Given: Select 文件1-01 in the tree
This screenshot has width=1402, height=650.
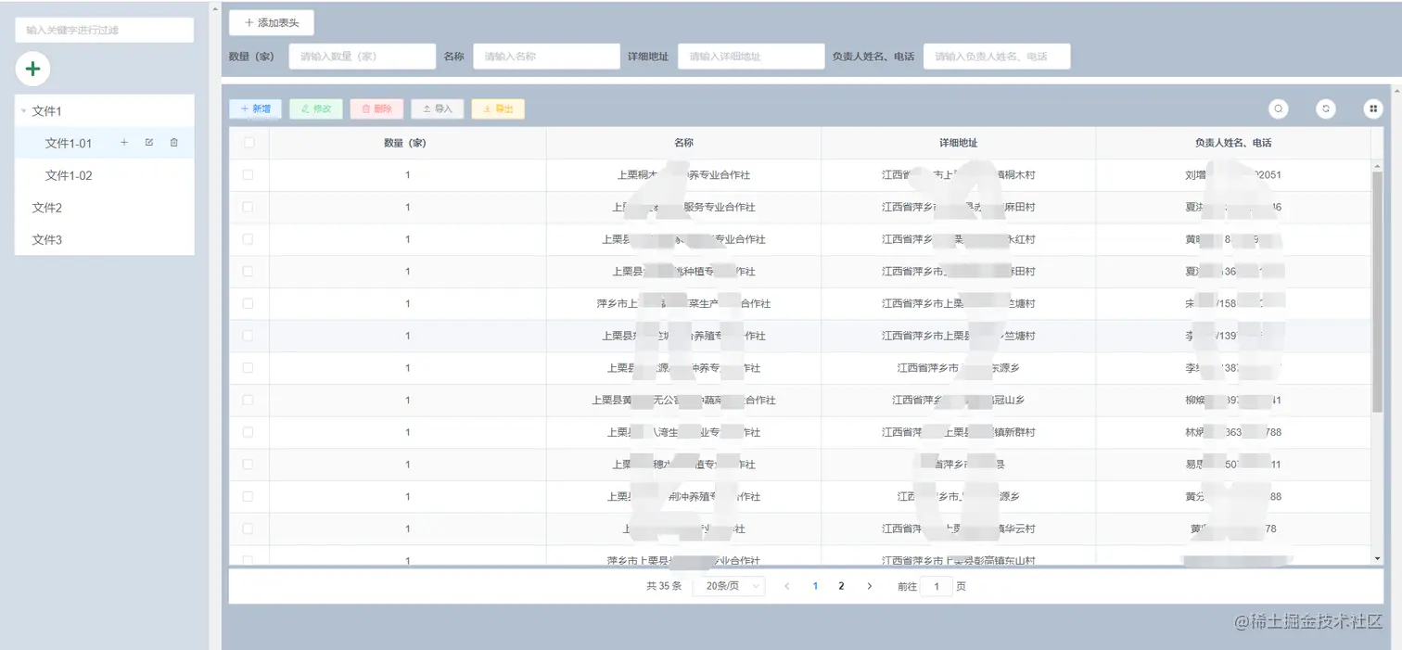Looking at the screenshot, I should coord(69,144).
